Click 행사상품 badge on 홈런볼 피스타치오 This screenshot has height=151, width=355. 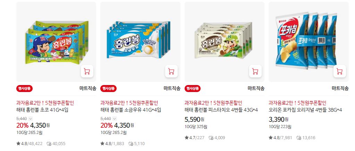click(193, 88)
